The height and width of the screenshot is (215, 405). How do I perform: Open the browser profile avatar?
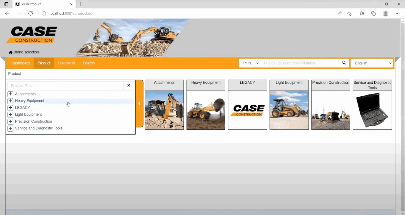point(386,13)
